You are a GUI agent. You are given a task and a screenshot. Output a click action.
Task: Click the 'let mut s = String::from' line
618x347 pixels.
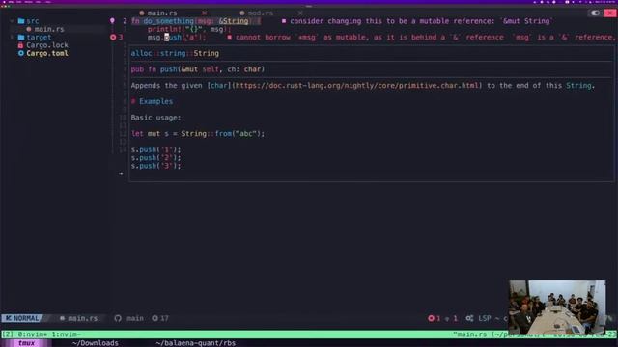tap(197, 134)
